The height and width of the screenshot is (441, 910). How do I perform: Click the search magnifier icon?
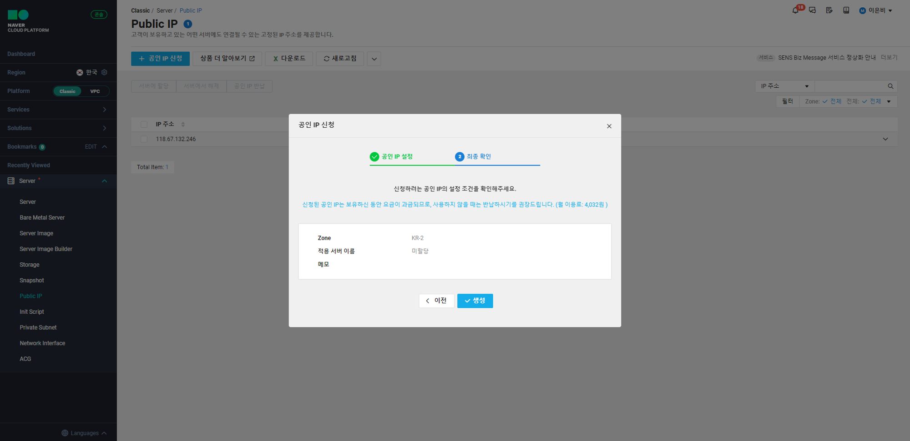(890, 86)
